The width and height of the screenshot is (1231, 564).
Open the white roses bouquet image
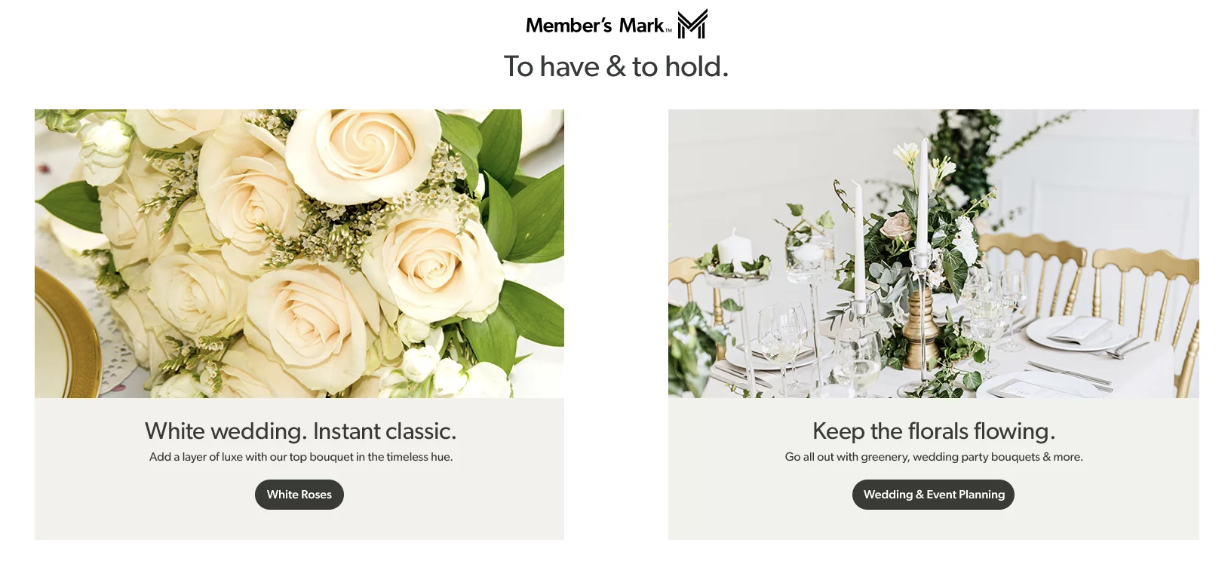pos(299,253)
